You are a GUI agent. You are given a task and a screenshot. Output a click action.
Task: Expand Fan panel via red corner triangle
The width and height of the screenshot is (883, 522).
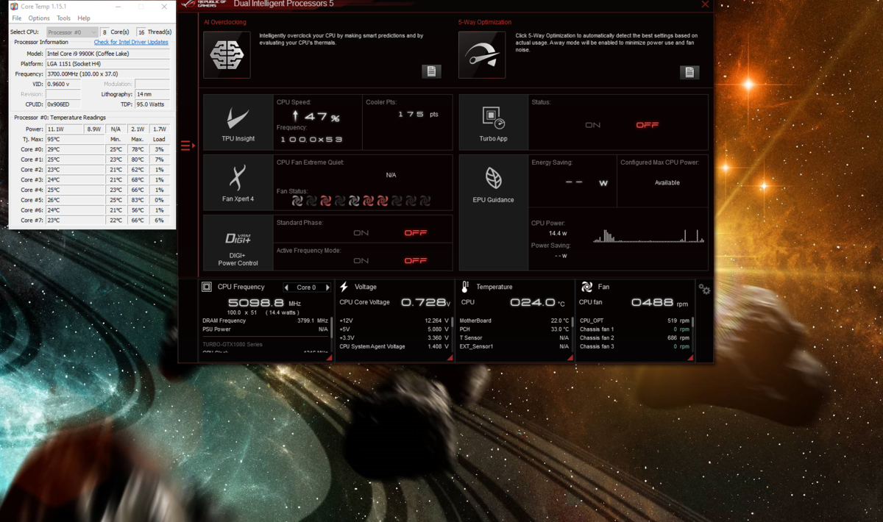pyautogui.click(x=690, y=358)
